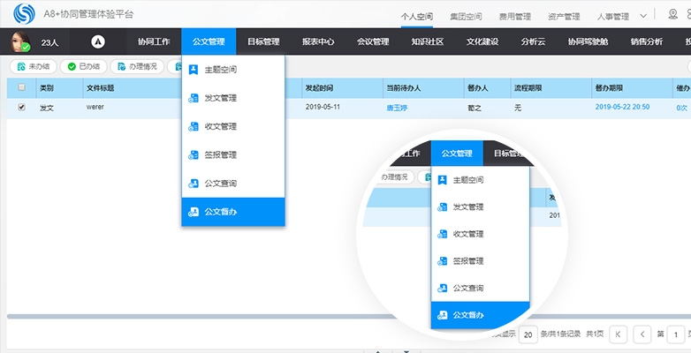Viewport: 691px width, 353px height.
Task: Click the round white 'A' navigation icon
Action: tap(99, 41)
